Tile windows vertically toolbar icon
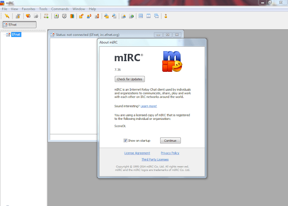 pyautogui.click(x=148, y=16)
